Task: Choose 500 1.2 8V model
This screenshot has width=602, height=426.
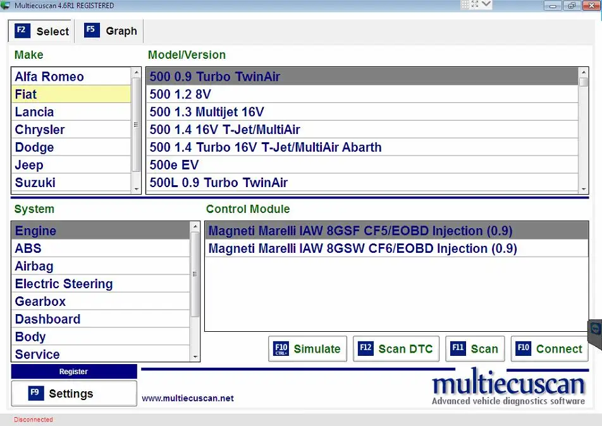Action: point(362,94)
